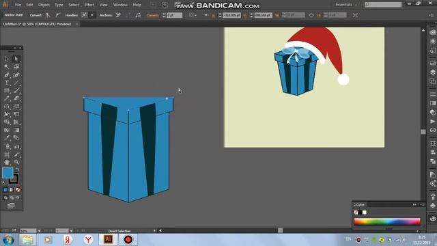Collapse the tools panel double arrows

click(x=15, y=48)
